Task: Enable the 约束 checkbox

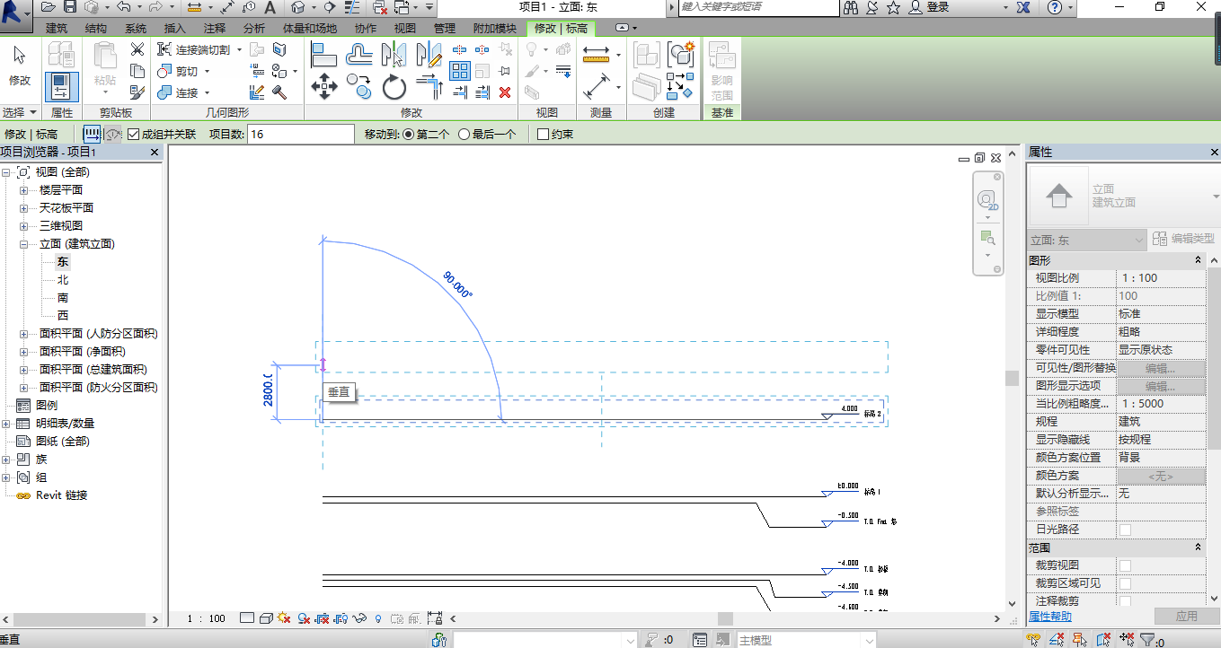Action: (x=543, y=135)
